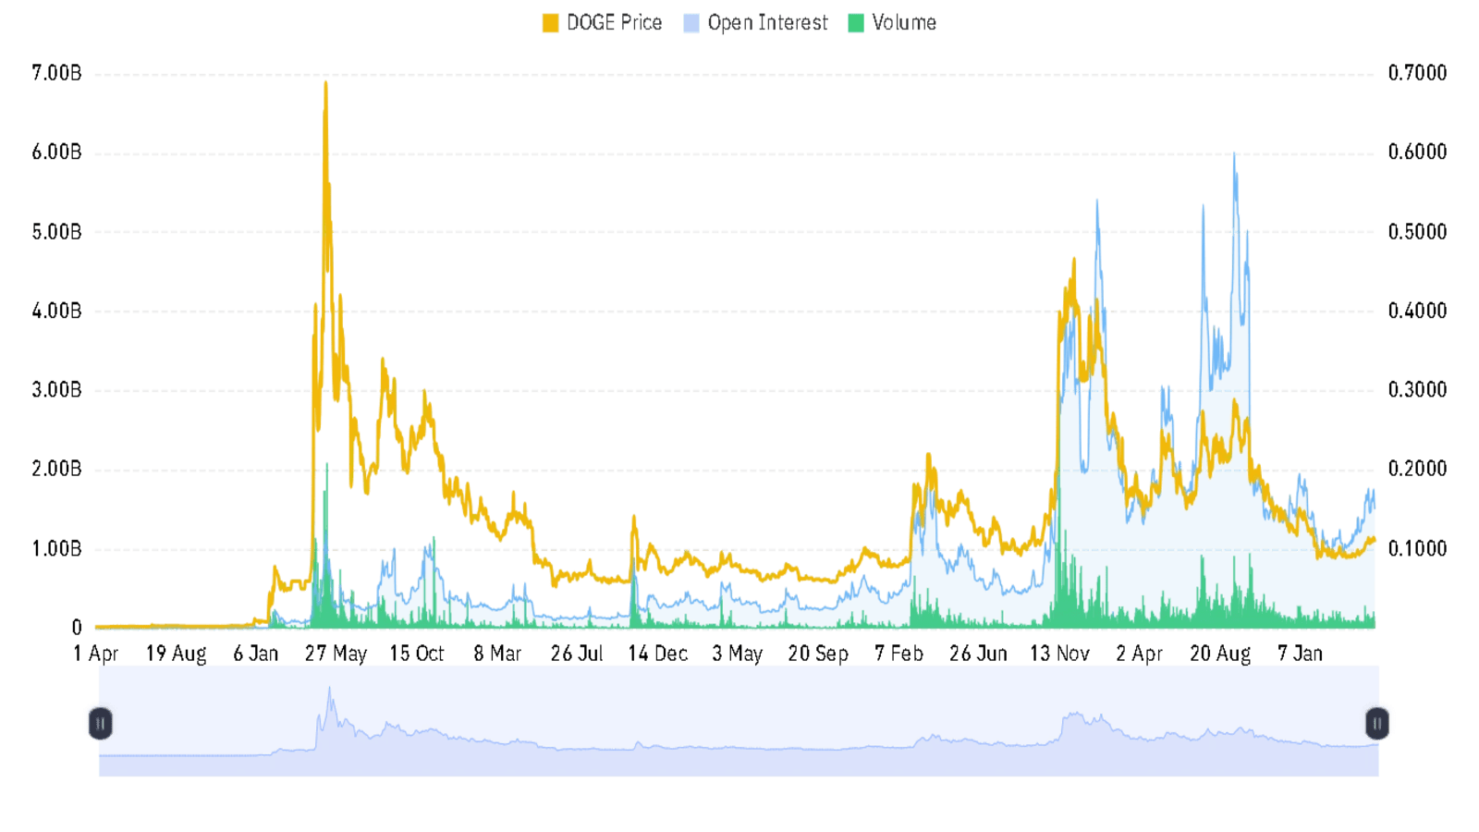Viewport: 1479px width, 832px height.
Task: Click the 1 Apr date label
Action: 96,654
